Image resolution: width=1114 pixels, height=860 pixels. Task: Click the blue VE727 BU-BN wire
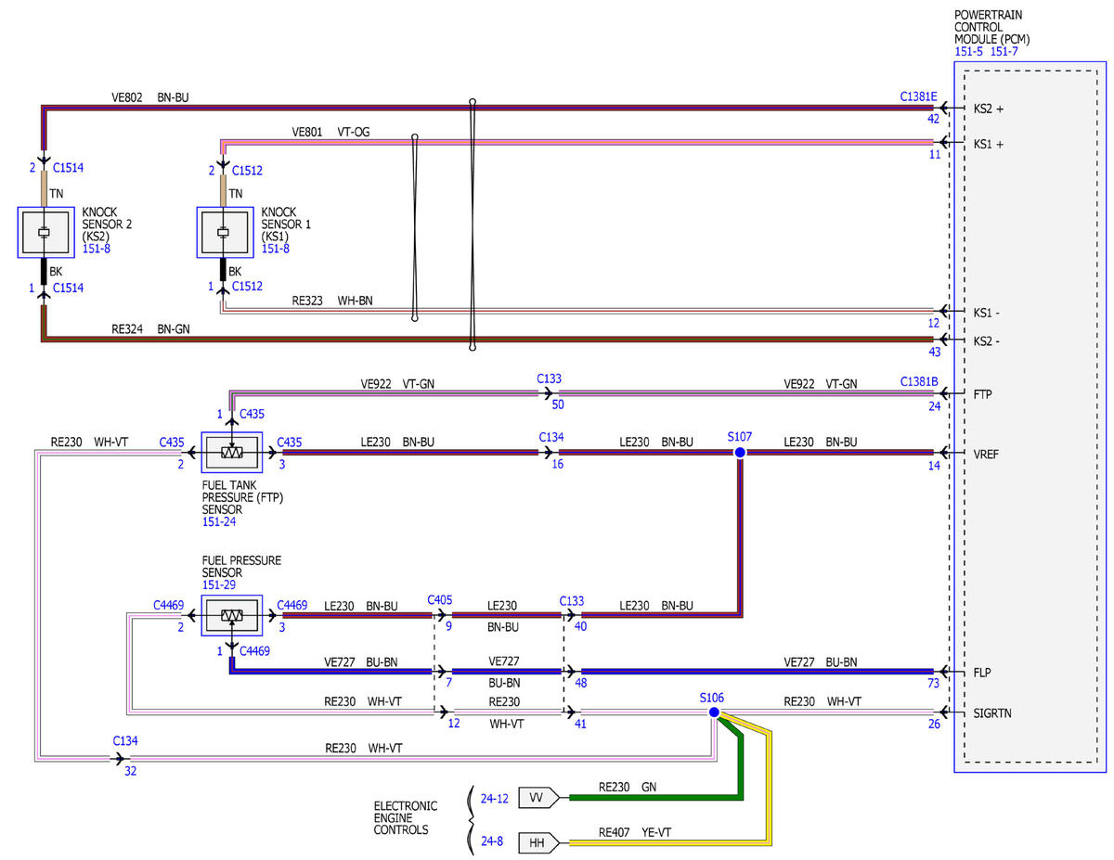pyautogui.click(x=757, y=671)
